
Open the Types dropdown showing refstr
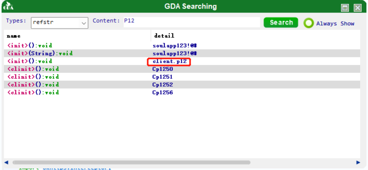60,23
